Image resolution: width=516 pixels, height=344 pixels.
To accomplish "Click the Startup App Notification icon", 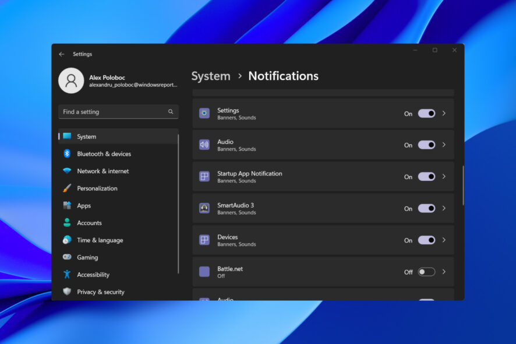I will 204,177.
